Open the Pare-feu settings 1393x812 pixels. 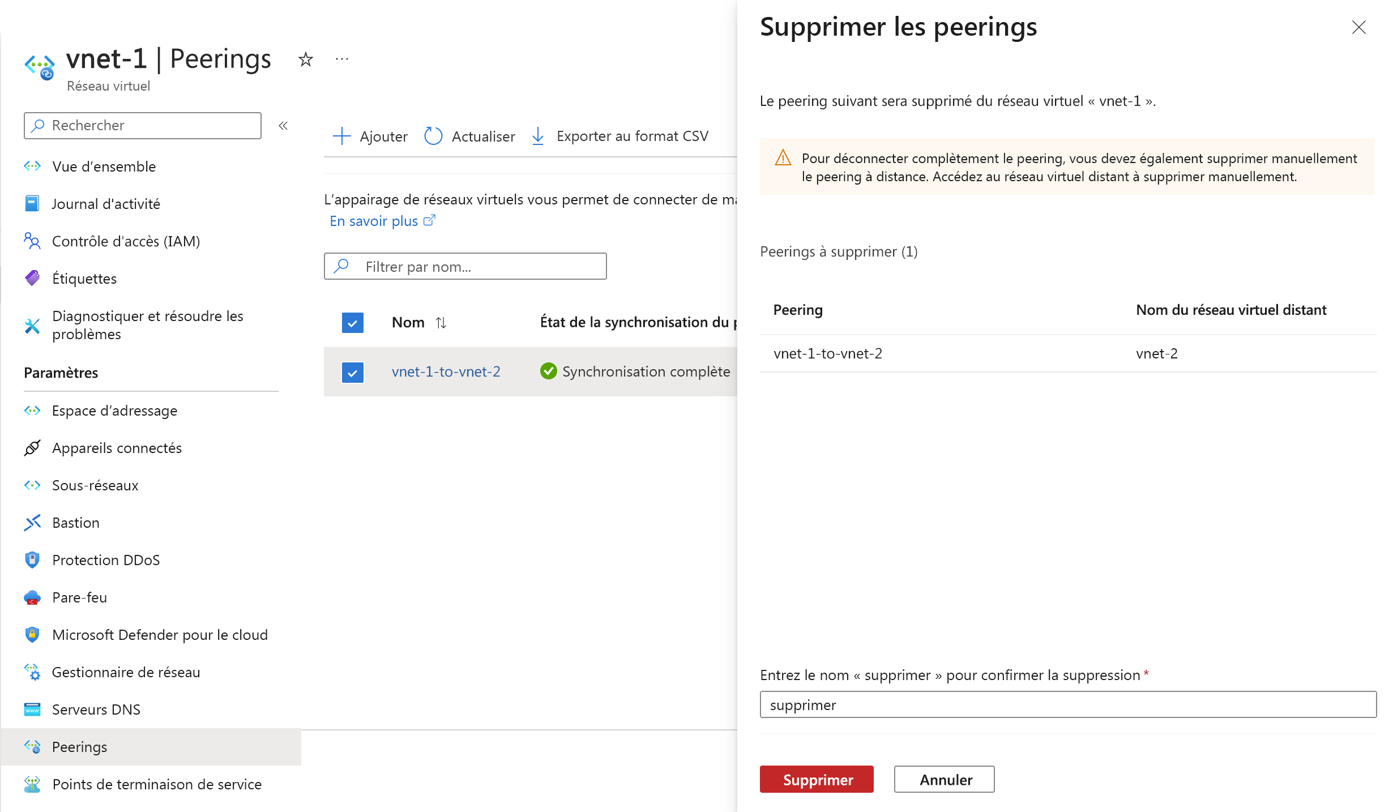point(79,597)
